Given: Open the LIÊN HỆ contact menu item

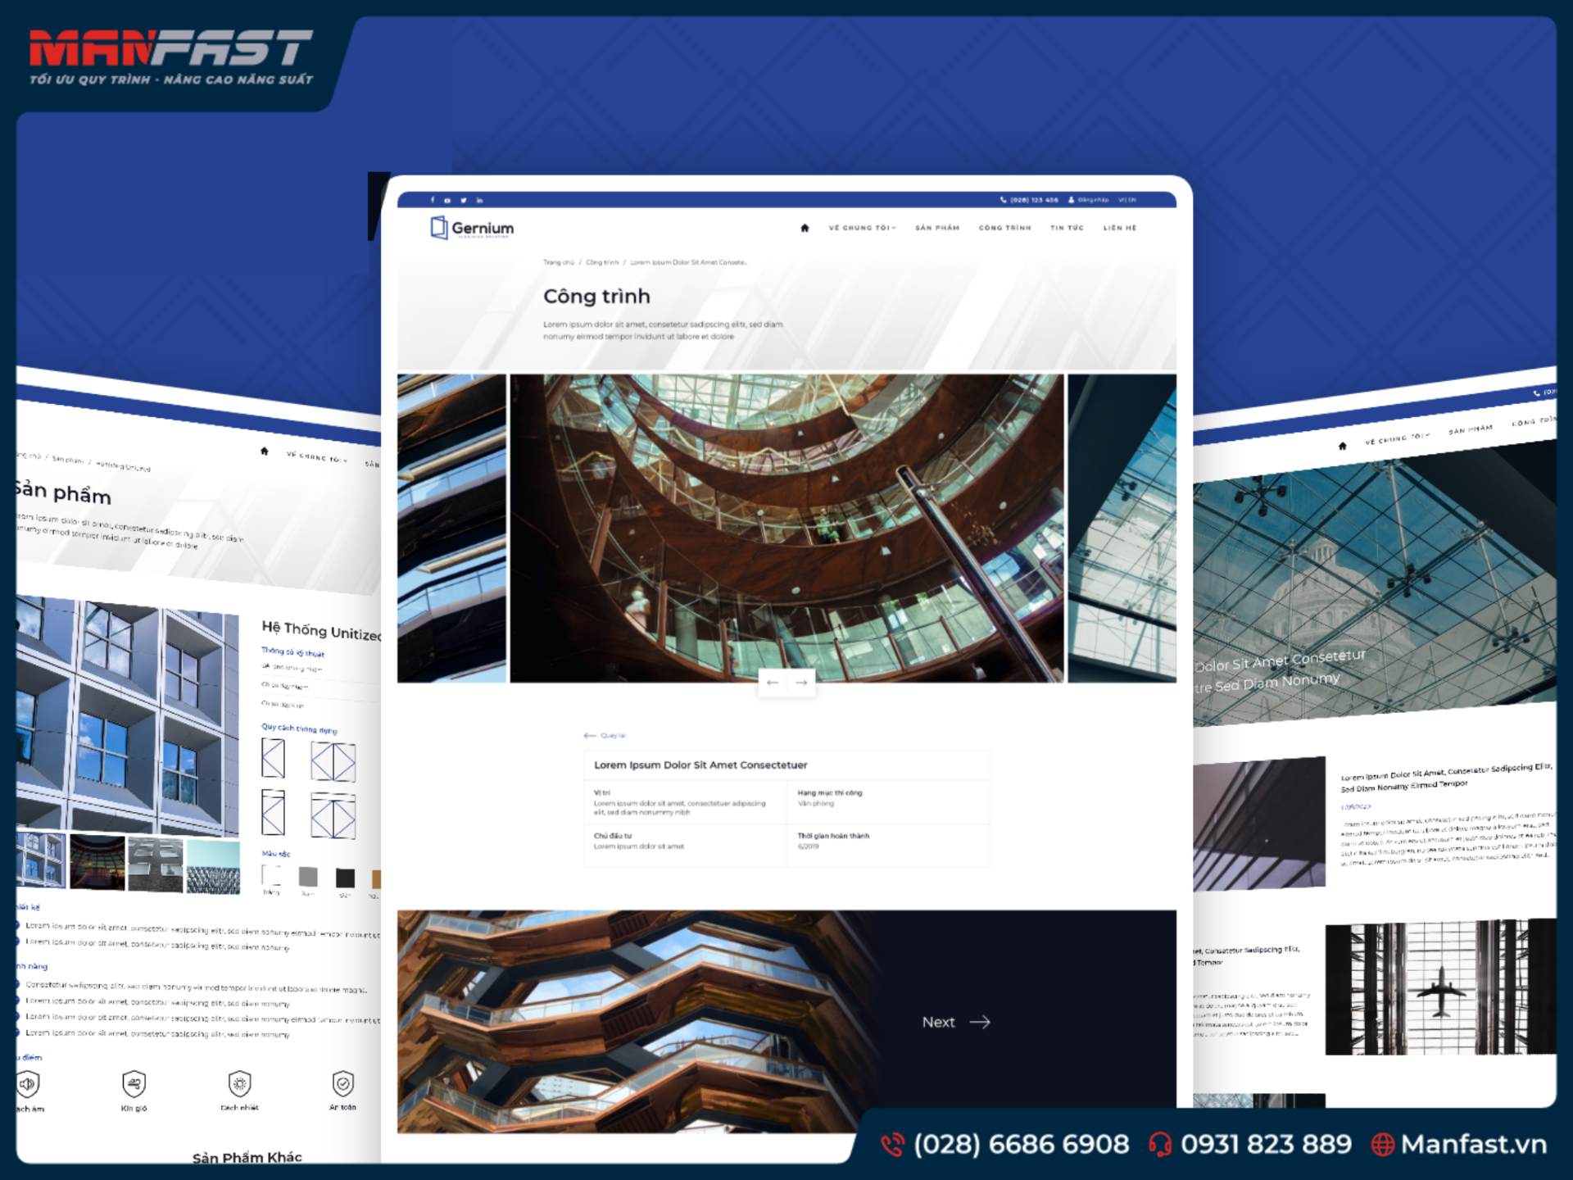Looking at the screenshot, I should [x=1120, y=228].
